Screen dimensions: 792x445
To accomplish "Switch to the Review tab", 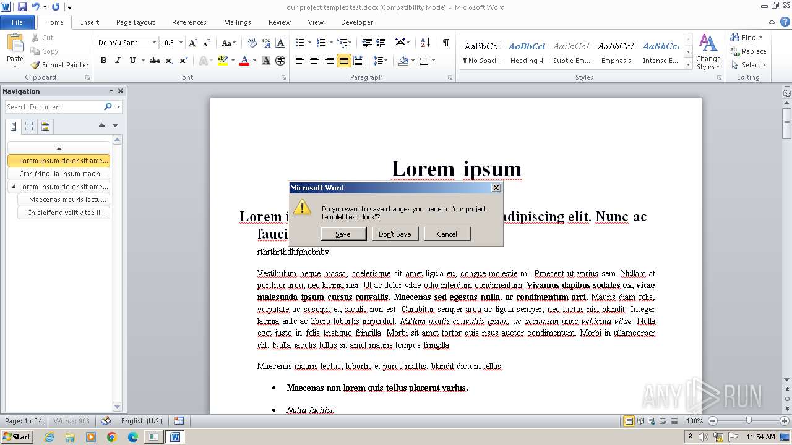I will 280,22.
